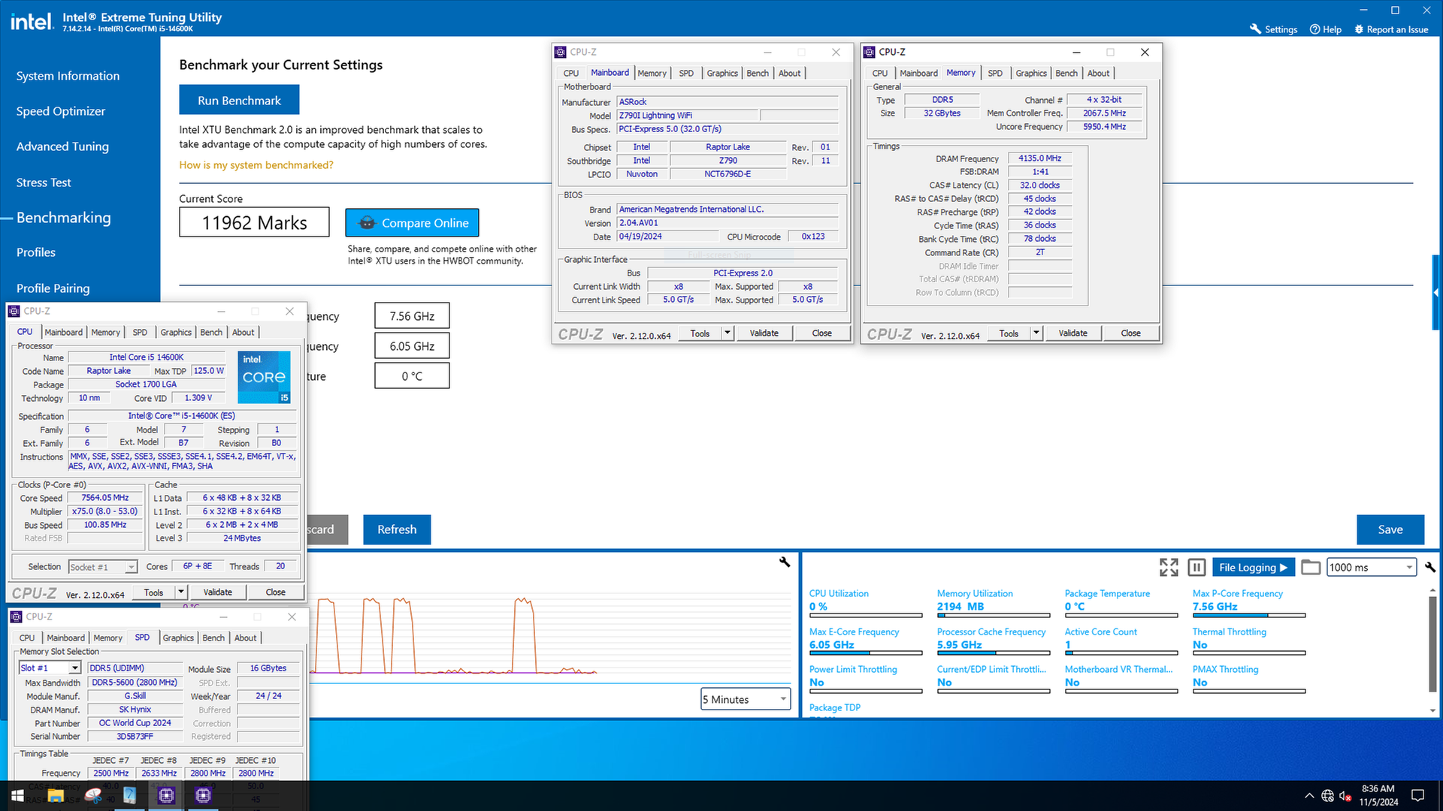Viewport: 1443px width, 811px height.
Task: Open Profile Pairing in XTU sidebar
Action: [53, 288]
